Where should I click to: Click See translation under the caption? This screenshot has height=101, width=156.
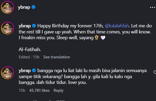[x=57, y=57]
